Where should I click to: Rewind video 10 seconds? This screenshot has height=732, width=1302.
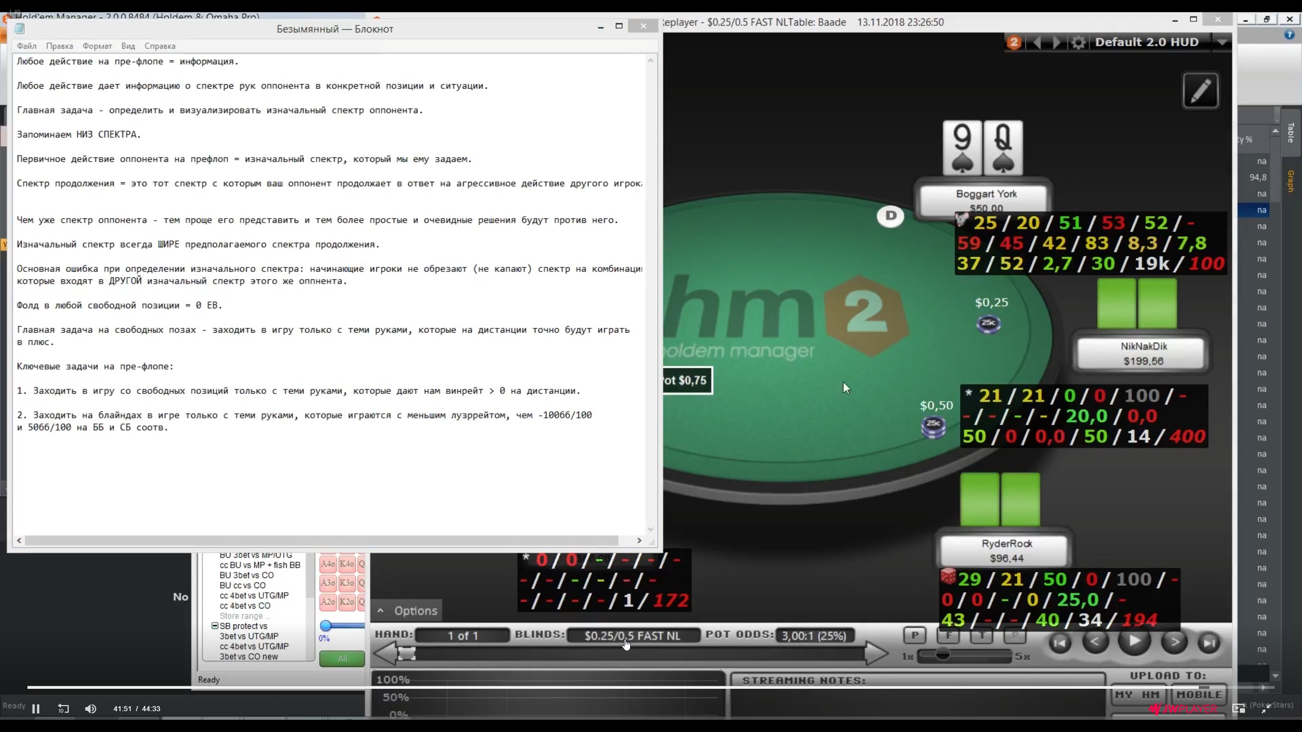pyautogui.click(x=63, y=709)
